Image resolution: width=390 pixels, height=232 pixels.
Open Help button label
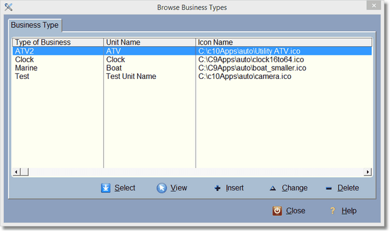[x=349, y=211]
